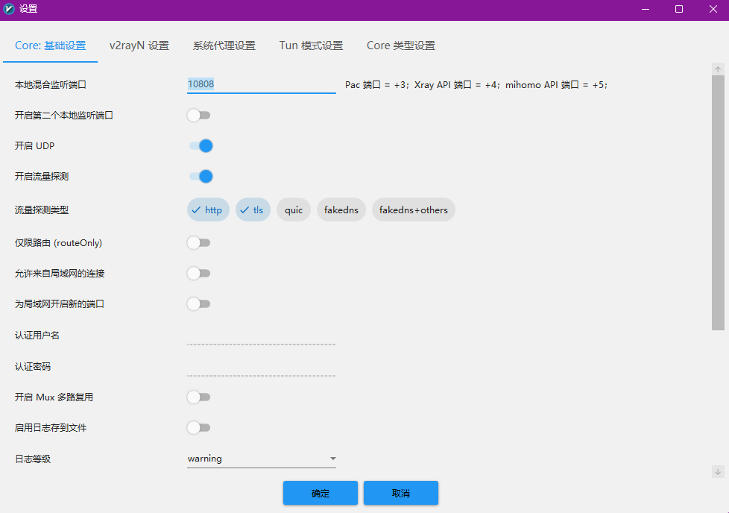This screenshot has width=729, height=513.
Task: Toggle 为局域网开启新的端口 switch
Action: (199, 304)
